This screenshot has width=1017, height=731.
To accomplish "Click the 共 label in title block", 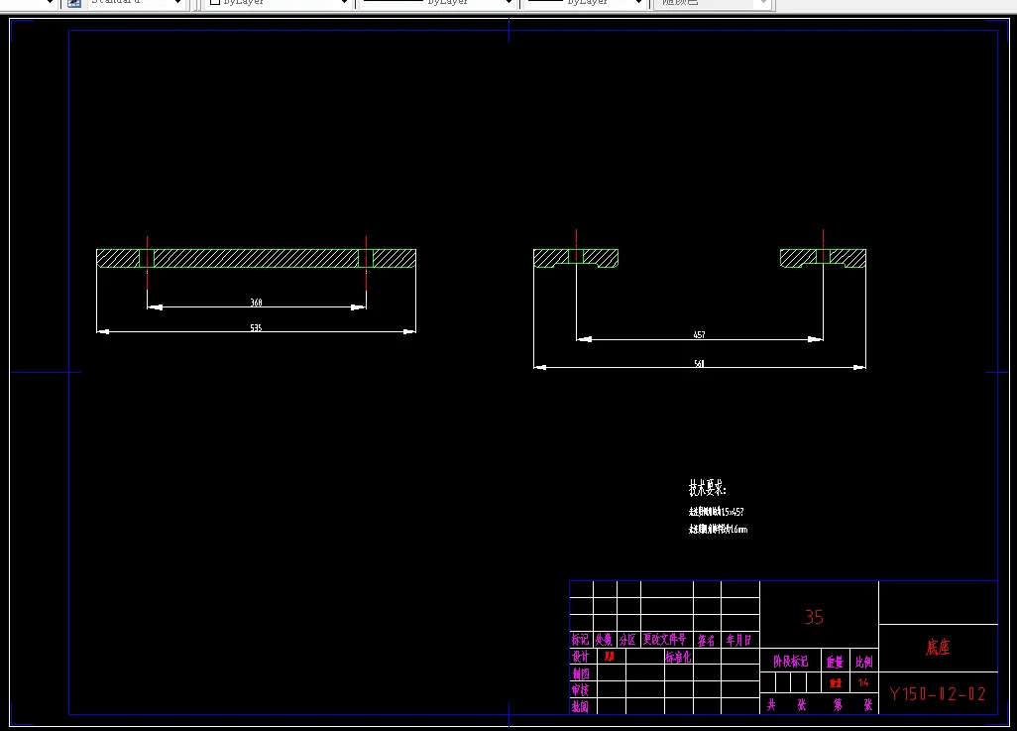I will coord(771,704).
